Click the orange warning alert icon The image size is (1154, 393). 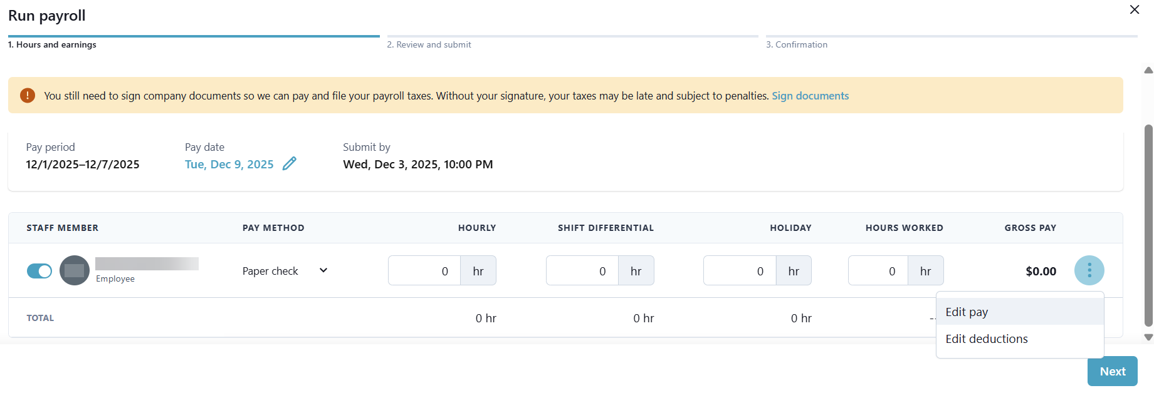coord(28,95)
